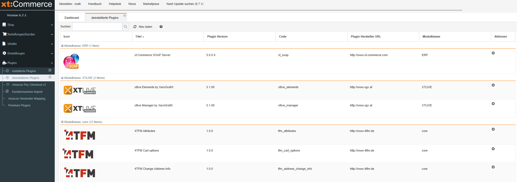Open Kundennummer-Import in sidebar
The width and height of the screenshot is (517, 182).
pyautogui.click(x=27, y=92)
